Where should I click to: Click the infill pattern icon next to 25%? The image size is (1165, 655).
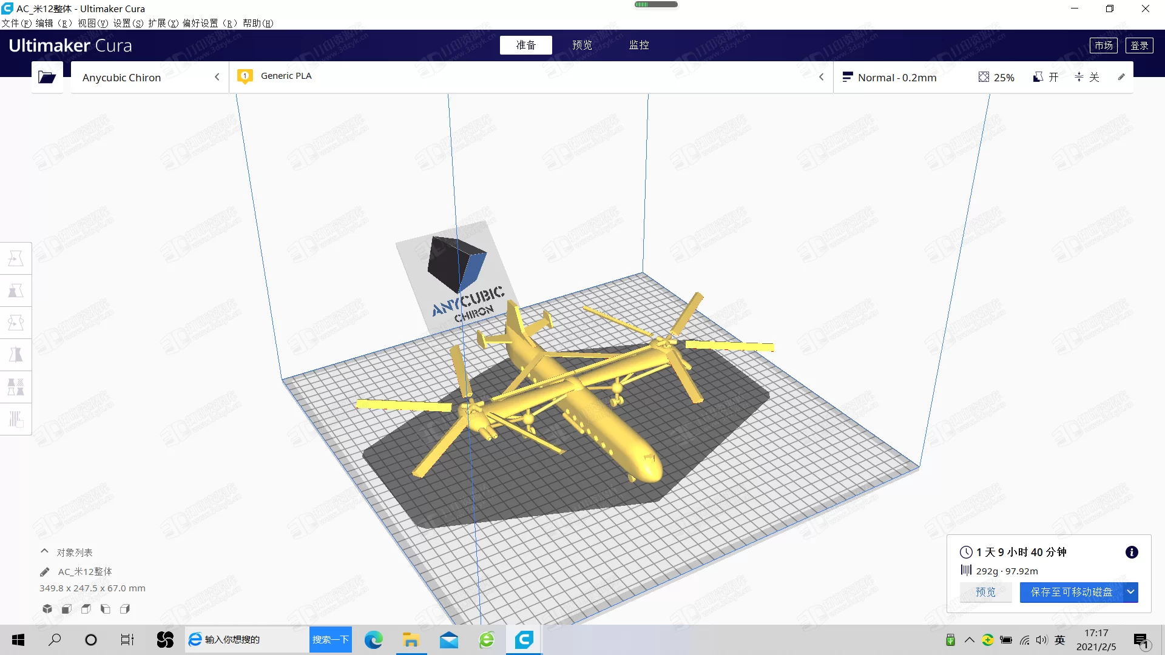(984, 77)
